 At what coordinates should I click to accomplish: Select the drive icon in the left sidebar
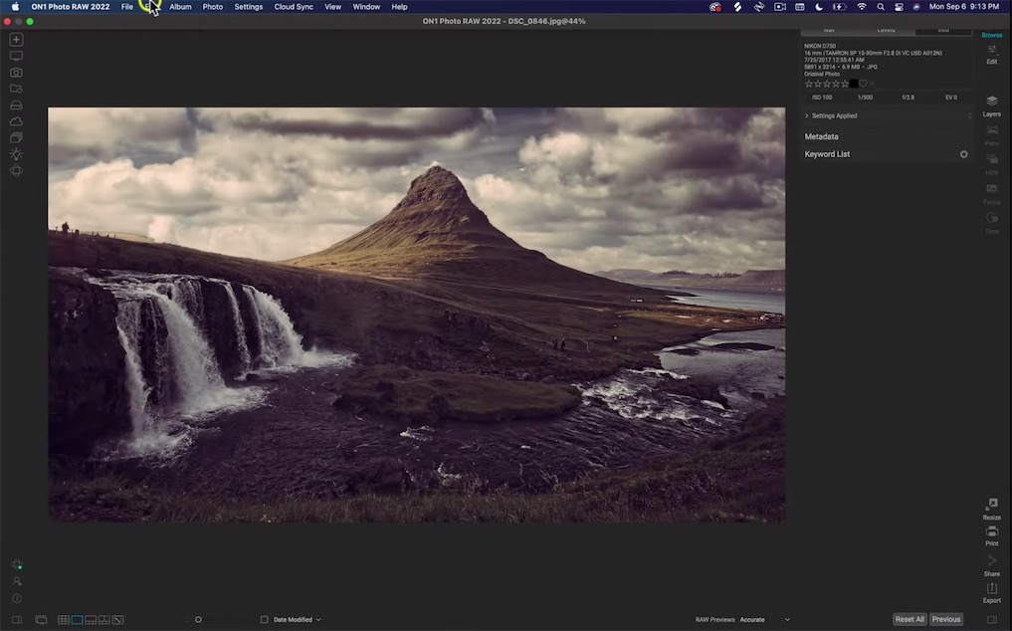(x=16, y=105)
